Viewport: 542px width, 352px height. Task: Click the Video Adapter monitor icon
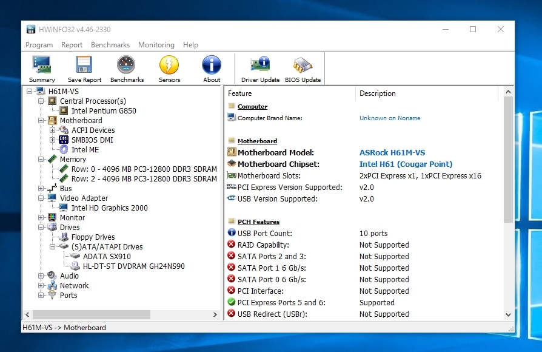[52, 198]
